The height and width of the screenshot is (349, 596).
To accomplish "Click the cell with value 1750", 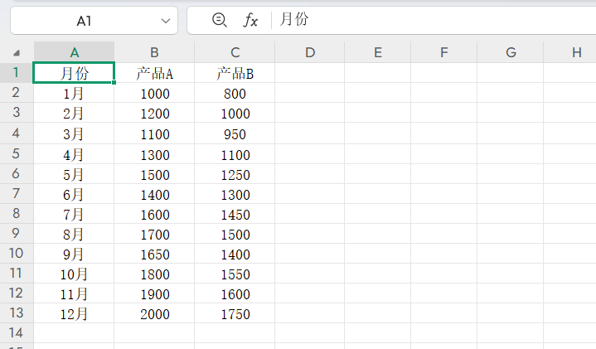I will click(x=235, y=313).
